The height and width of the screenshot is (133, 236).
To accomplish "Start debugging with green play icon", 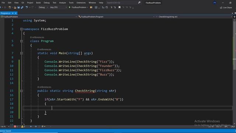I will coord(70,7).
